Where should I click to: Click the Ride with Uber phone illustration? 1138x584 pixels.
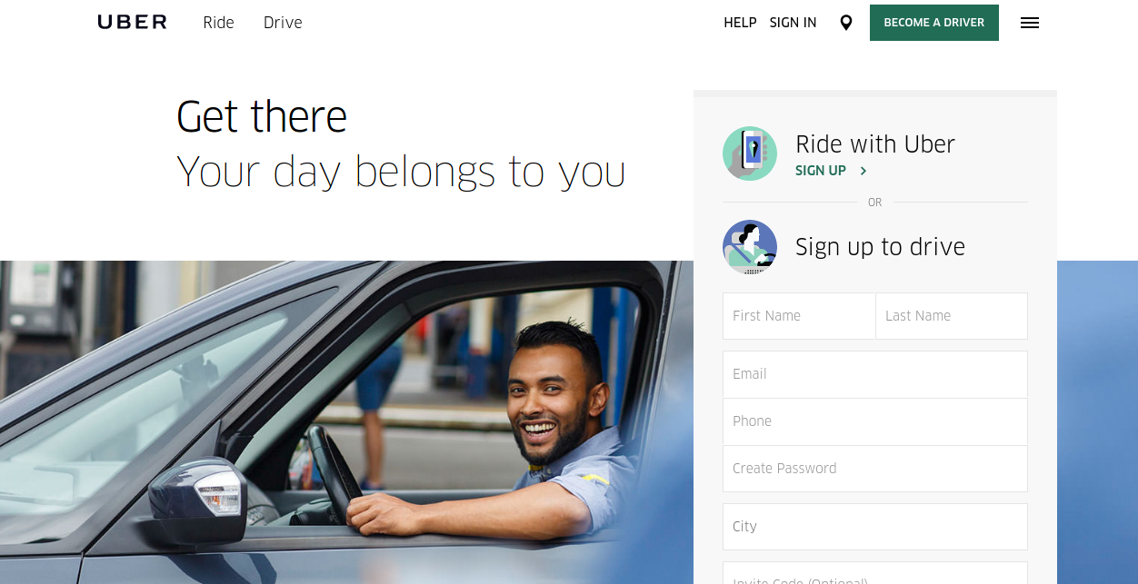[x=750, y=153]
